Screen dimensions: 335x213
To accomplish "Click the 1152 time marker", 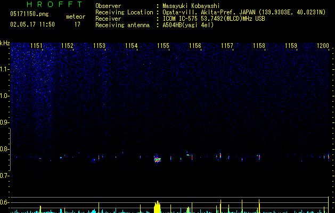I will pyautogui.click(x=67, y=46).
